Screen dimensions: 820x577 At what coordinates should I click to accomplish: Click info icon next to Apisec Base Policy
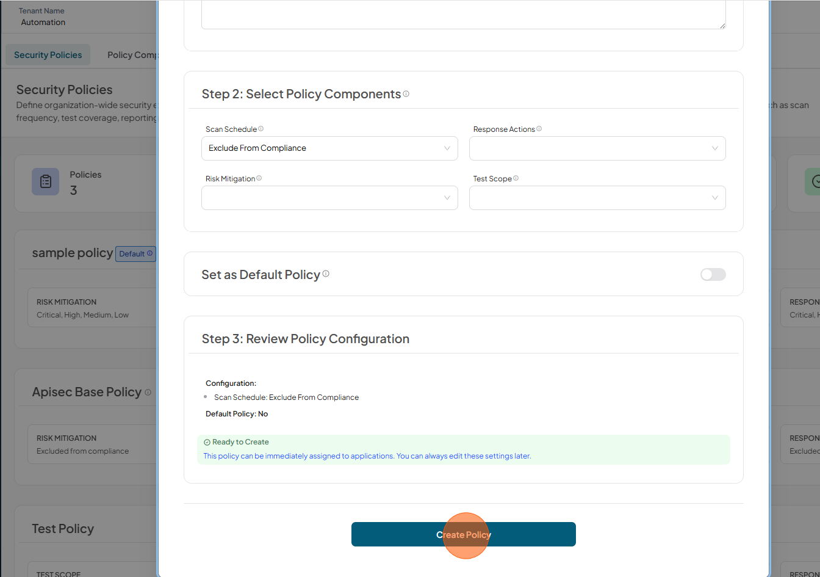[148, 393]
